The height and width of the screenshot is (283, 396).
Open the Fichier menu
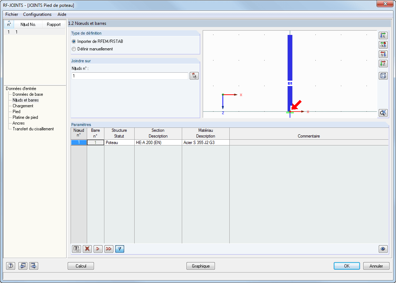point(12,14)
